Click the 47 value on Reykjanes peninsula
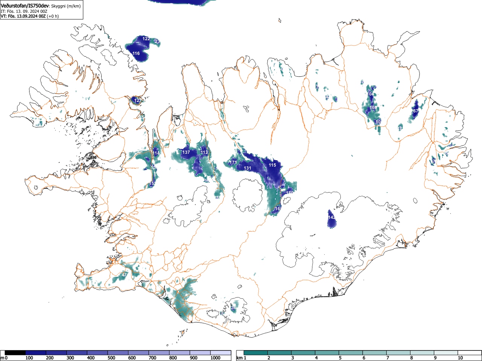 (x=124, y=275)
